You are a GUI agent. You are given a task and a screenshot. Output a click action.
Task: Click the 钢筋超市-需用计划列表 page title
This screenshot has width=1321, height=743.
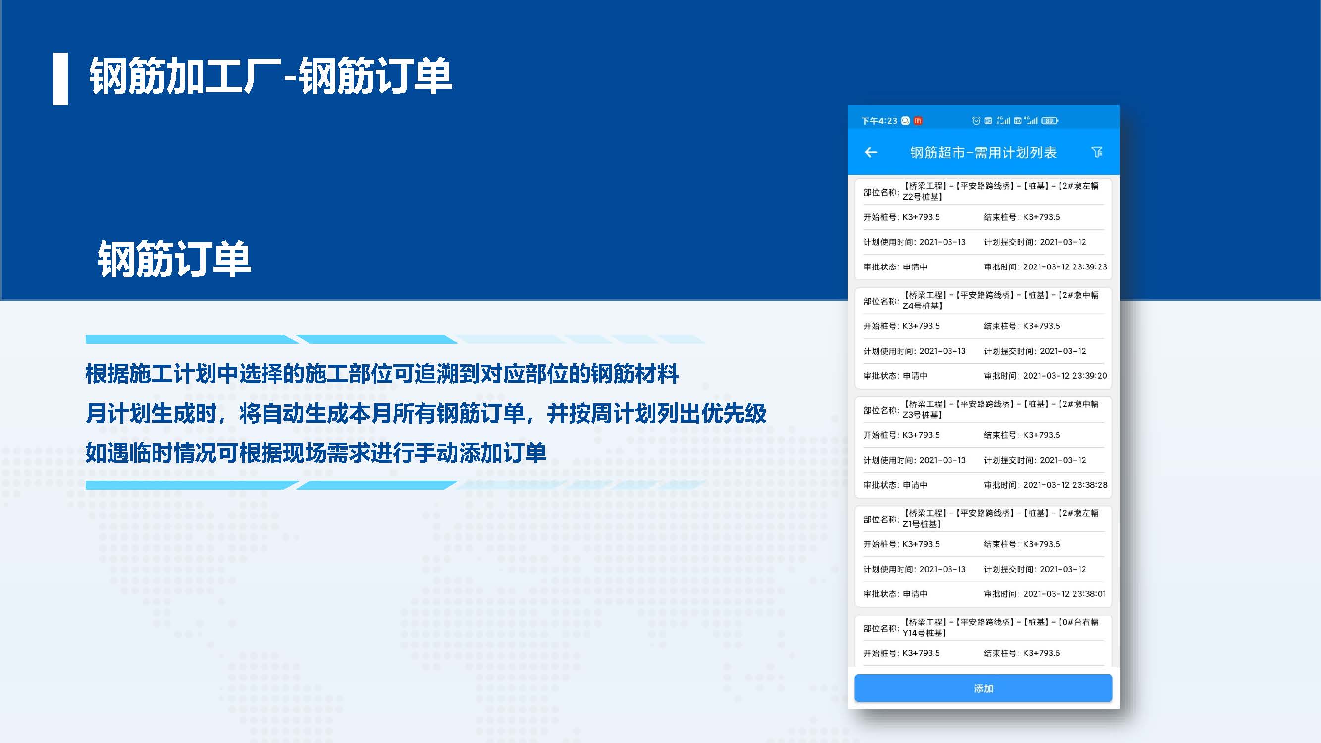(983, 152)
